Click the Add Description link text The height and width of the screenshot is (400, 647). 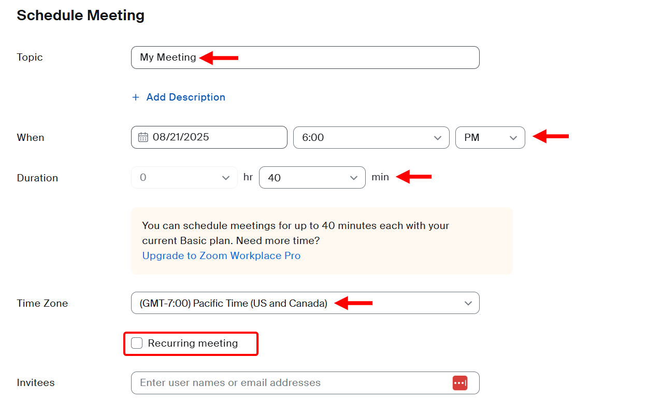pyautogui.click(x=185, y=97)
